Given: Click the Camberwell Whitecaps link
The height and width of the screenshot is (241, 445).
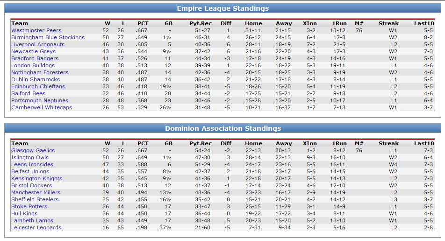Looking at the screenshot, I should point(42,107).
